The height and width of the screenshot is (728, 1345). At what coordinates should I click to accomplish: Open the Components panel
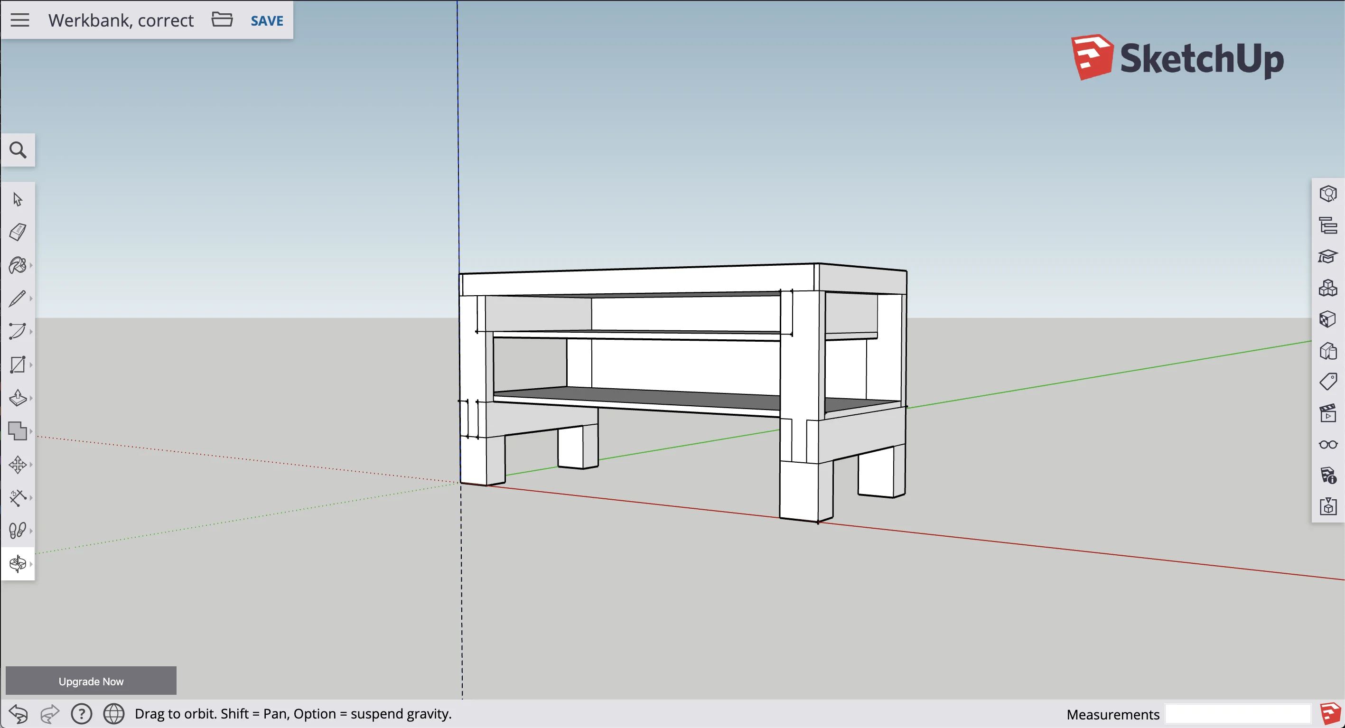(x=1328, y=288)
